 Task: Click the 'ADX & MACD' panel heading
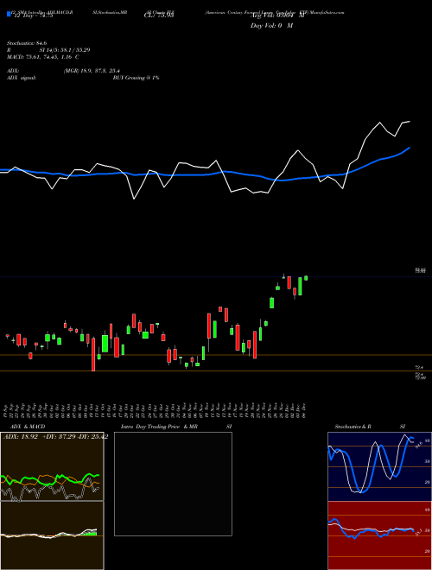pyautogui.click(x=28, y=427)
